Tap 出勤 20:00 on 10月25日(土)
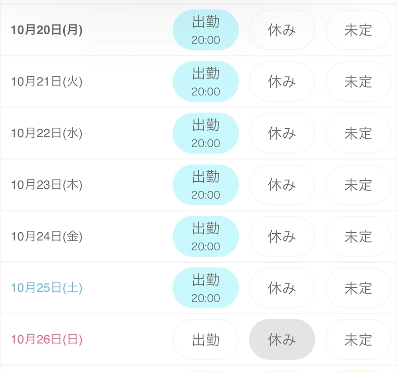The height and width of the screenshot is (372, 397). coord(206,288)
